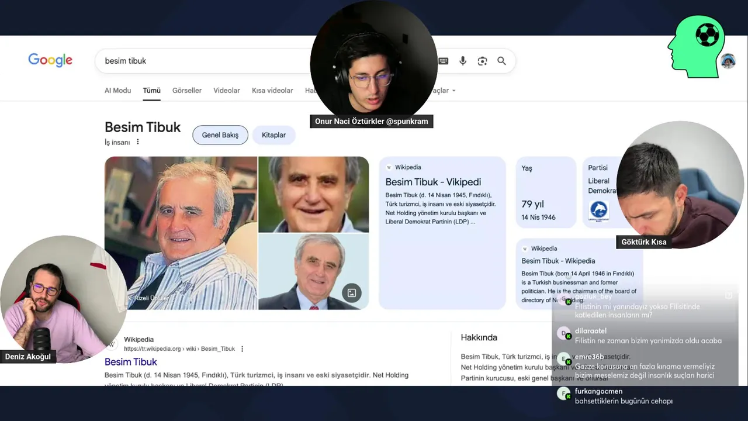The width and height of the screenshot is (748, 421).
Task: Click the image gallery icon on portrait photo
Action: [x=352, y=293]
